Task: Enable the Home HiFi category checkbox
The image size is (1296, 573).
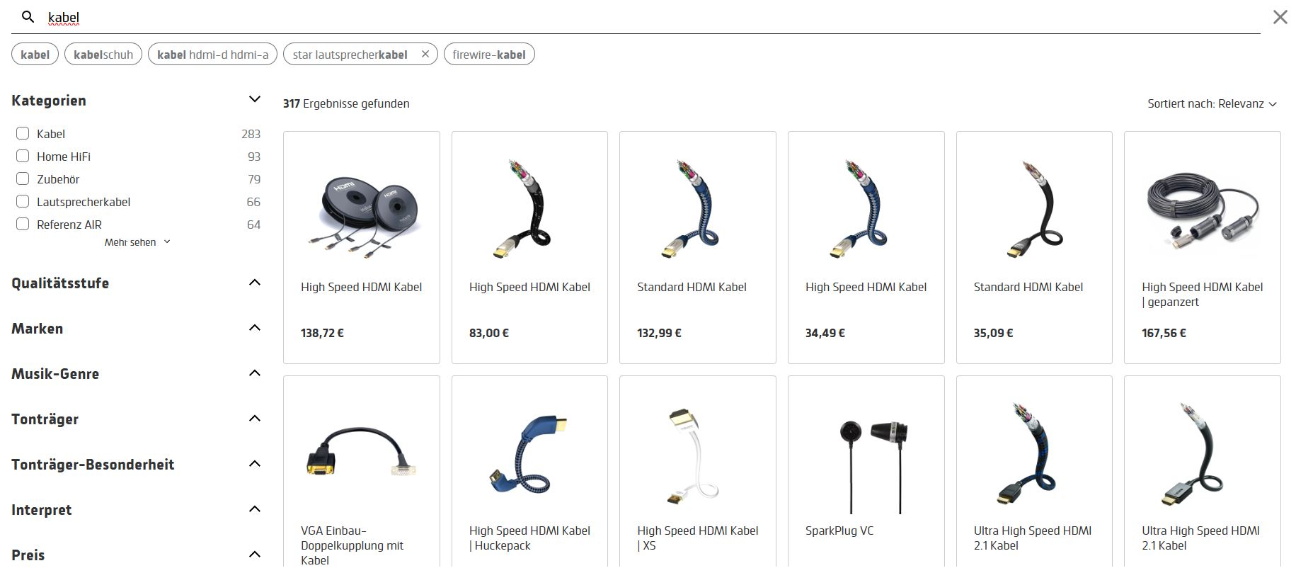Action: [23, 156]
